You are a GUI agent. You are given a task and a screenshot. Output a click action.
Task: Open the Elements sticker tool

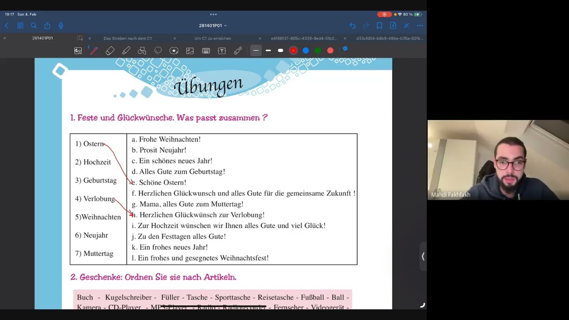click(174, 51)
